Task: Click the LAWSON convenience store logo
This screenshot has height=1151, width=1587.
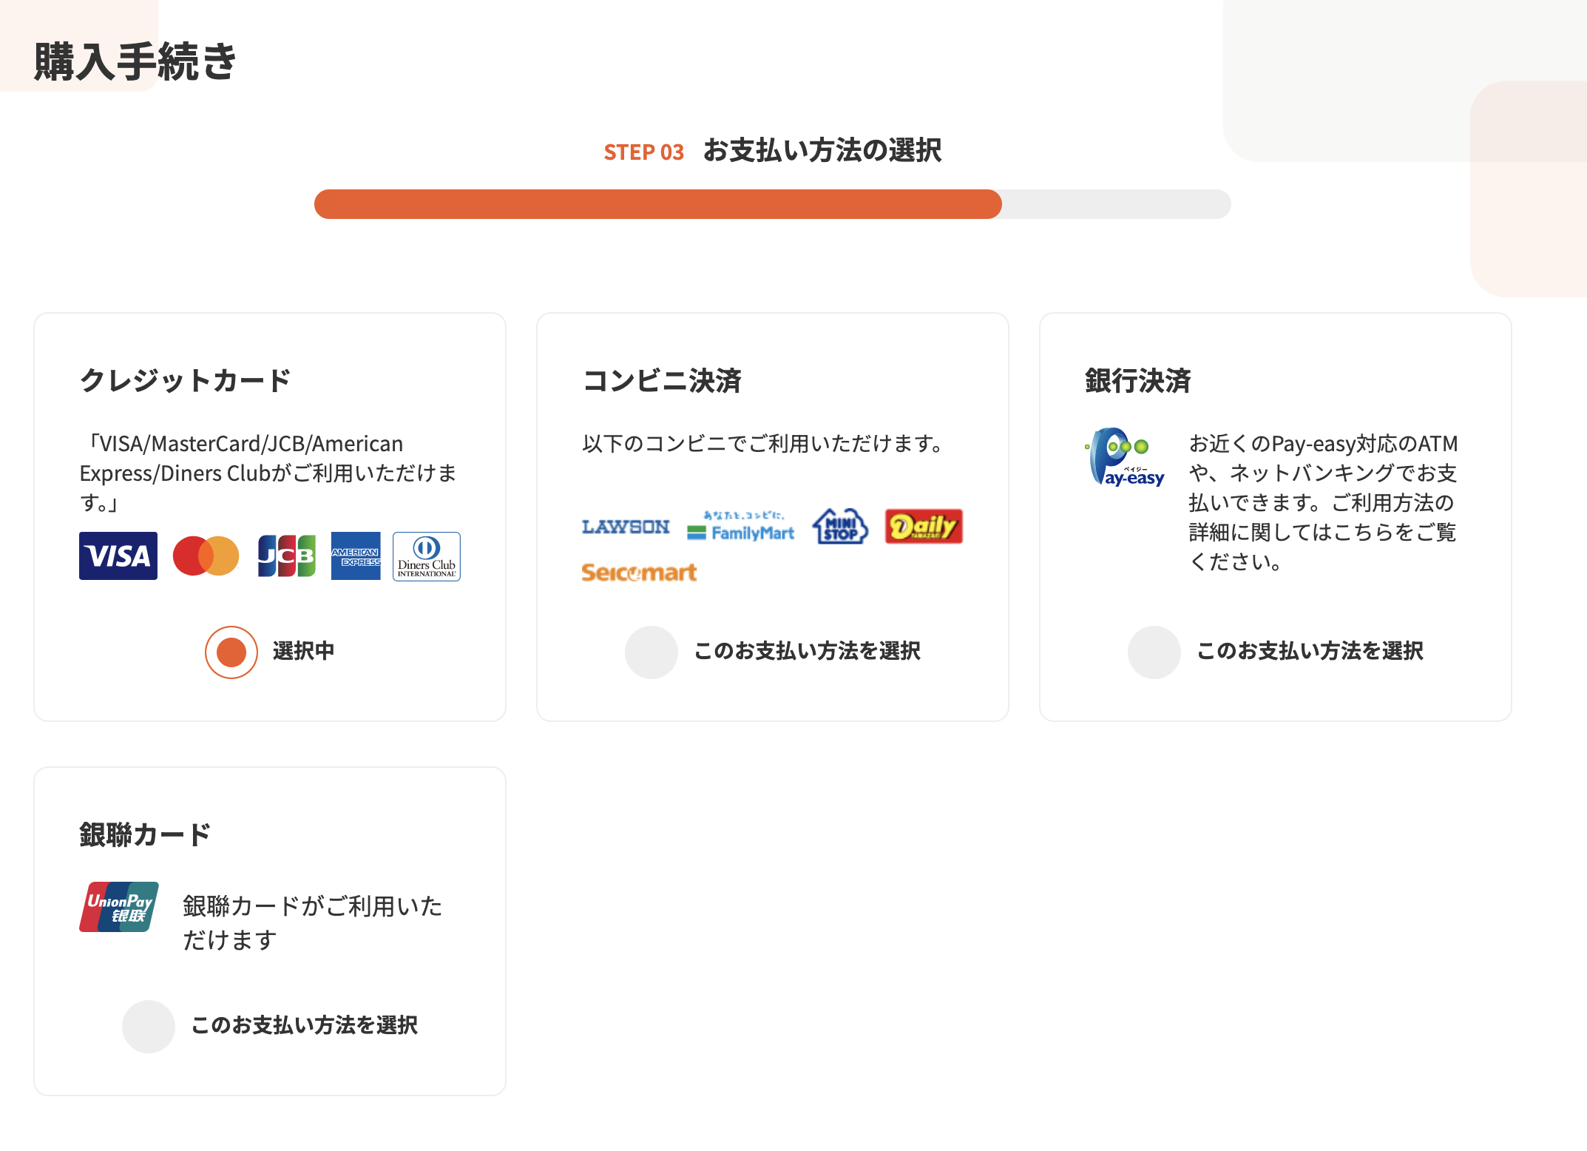Action: click(x=626, y=527)
